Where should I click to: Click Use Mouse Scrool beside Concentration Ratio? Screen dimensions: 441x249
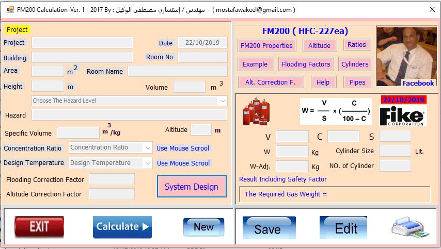pyautogui.click(x=183, y=148)
